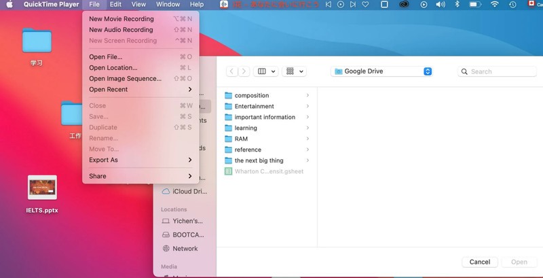Screen dimensions: 543x278
Task: Open the column view options dropdown
Action: [x=265, y=71]
